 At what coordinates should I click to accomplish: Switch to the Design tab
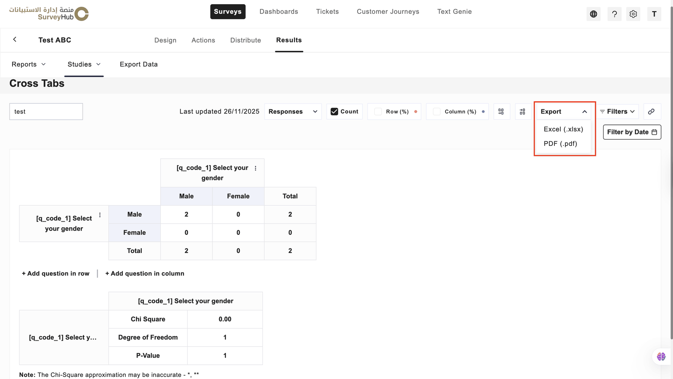165,40
